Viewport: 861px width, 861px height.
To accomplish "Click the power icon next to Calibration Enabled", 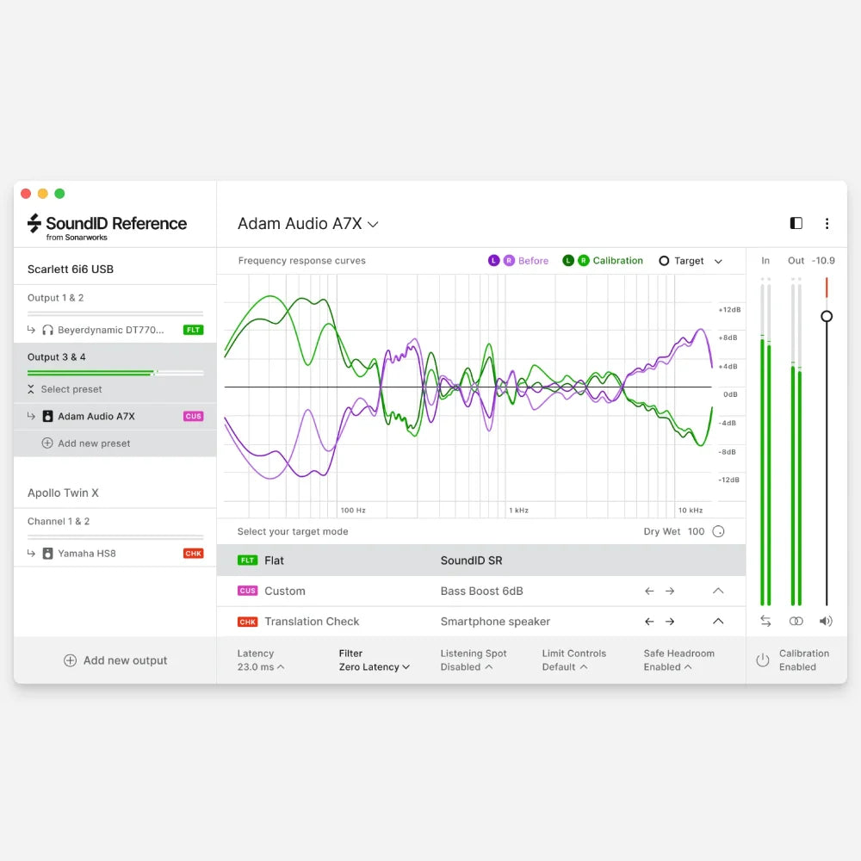I will [763, 660].
